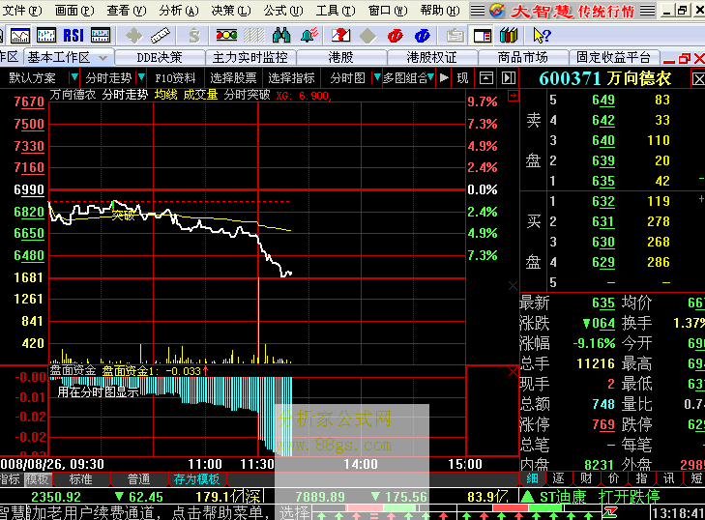Click the grey four-way move arrows icon
Image resolution: width=705 pixels, height=520 pixels.
coord(133,35)
